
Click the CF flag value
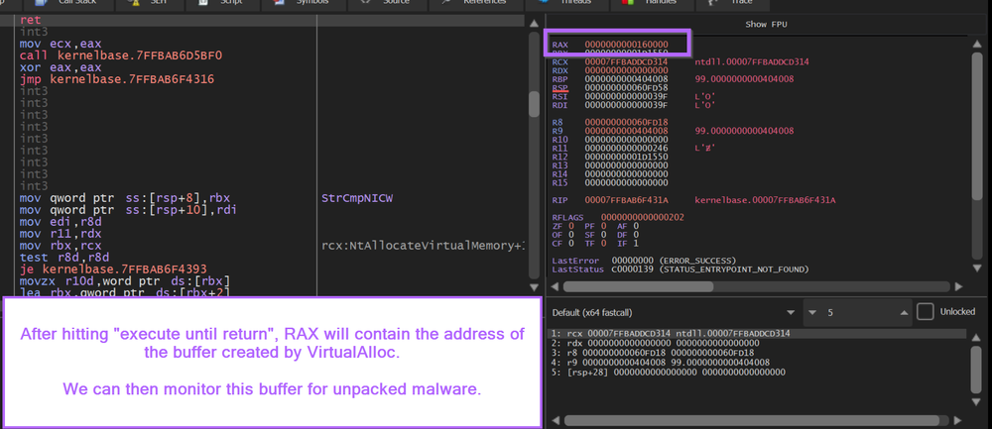(570, 244)
